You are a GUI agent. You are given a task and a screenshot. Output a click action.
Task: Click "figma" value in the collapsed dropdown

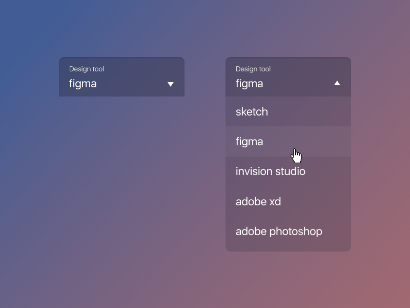coord(83,84)
